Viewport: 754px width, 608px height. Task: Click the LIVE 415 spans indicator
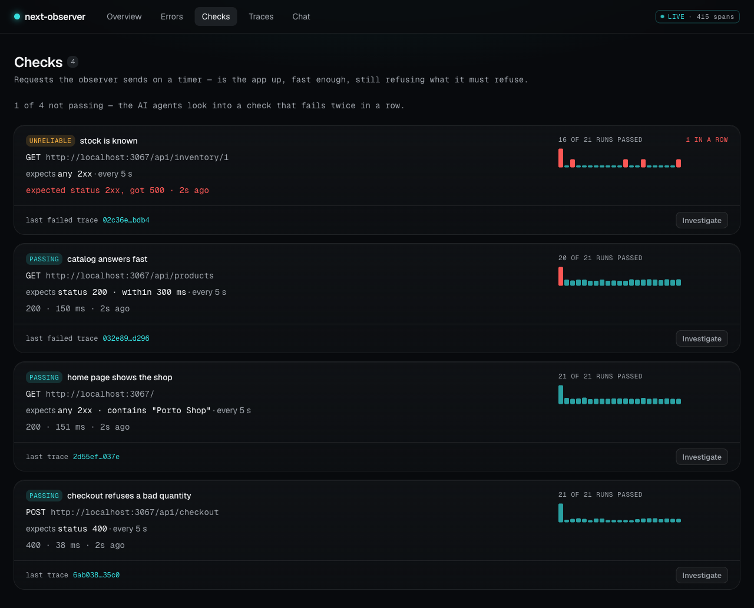pyautogui.click(x=697, y=16)
